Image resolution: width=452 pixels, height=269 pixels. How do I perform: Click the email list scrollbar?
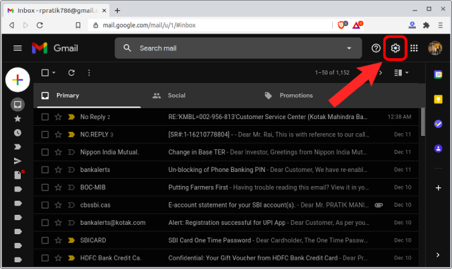423,122
